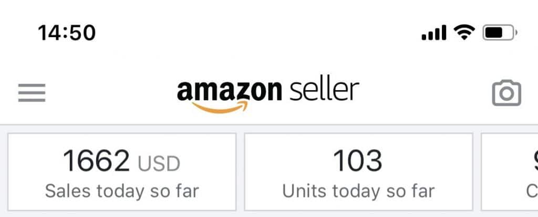Tap the cut-off caption on third card
538x217 pixels.
[532, 191]
